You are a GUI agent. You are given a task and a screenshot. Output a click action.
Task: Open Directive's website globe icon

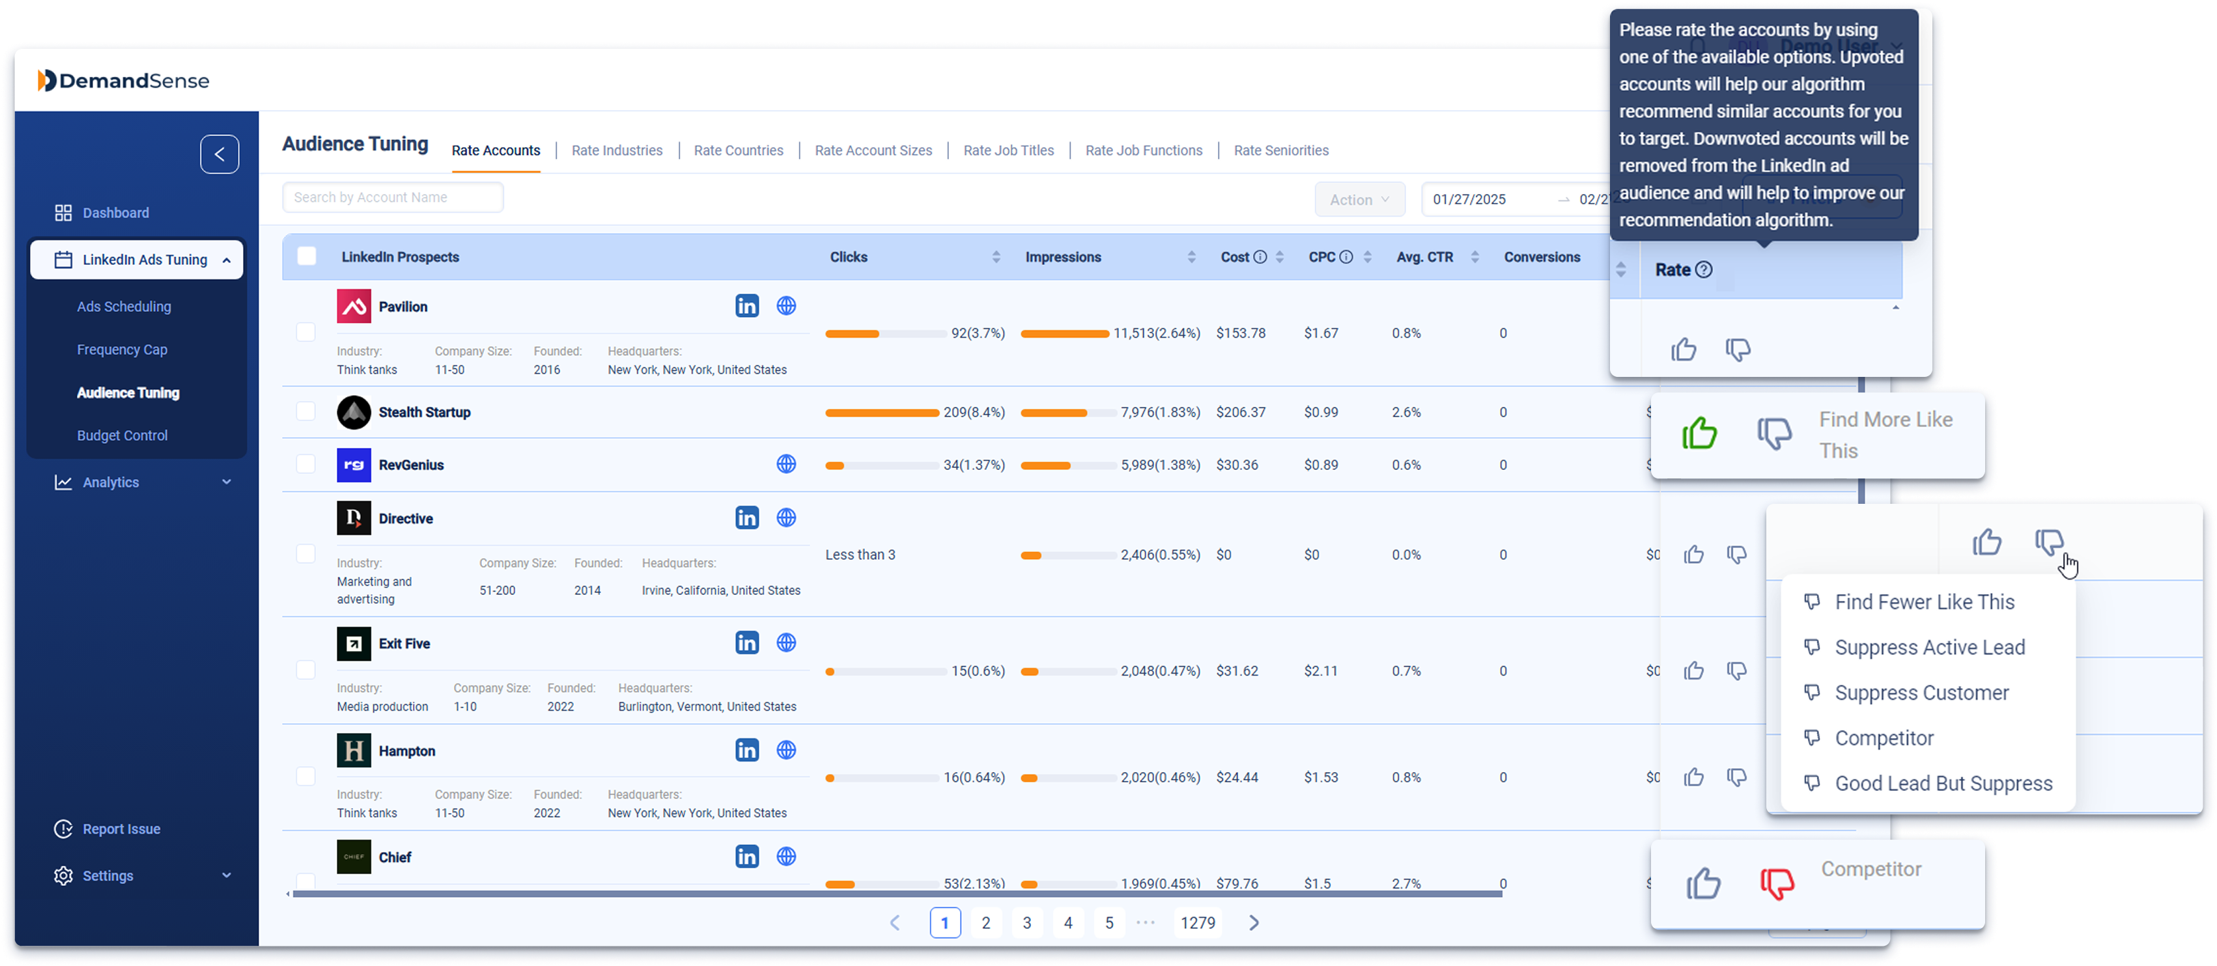[x=785, y=517]
